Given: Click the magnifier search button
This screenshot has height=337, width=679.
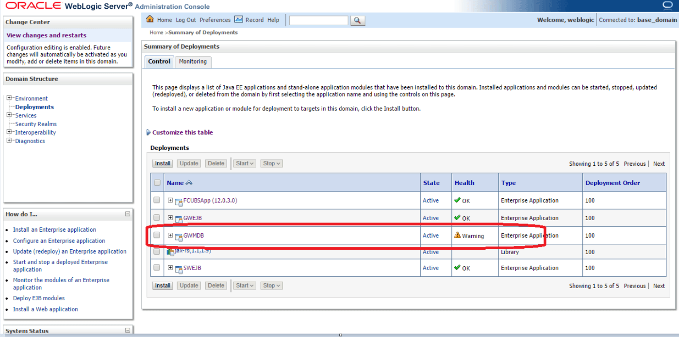Looking at the screenshot, I should (x=357, y=20).
